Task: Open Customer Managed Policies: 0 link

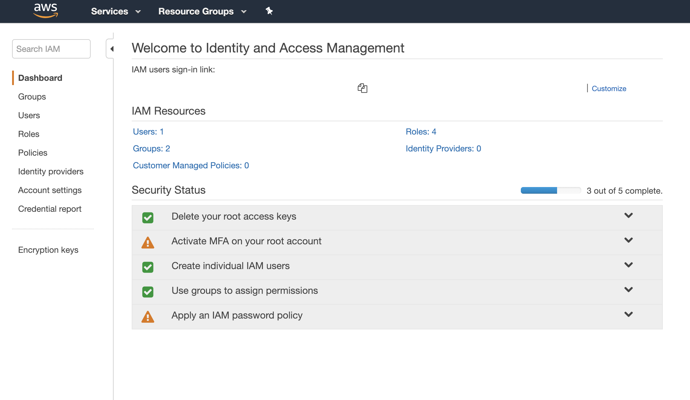Action: coord(191,165)
